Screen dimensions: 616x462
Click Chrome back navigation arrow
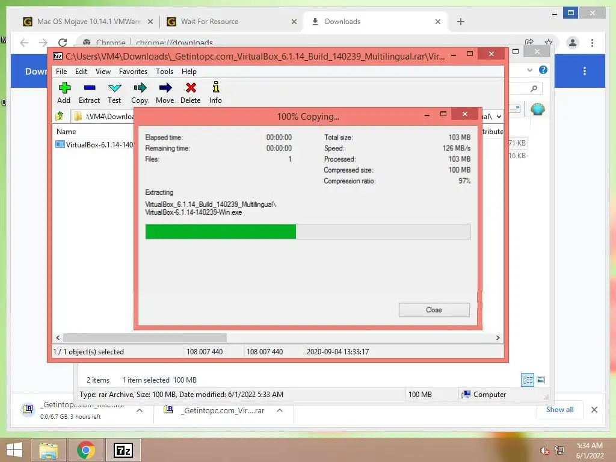pos(24,43)
